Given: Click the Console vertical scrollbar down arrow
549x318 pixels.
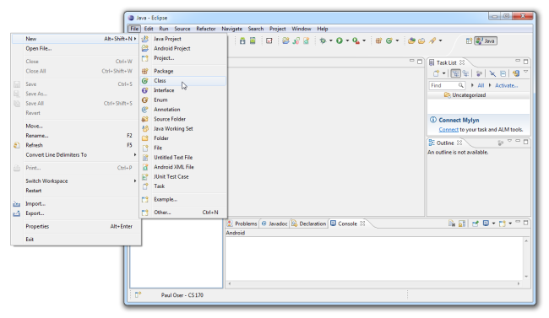Looking at the screenshot, I should [x=526, y=277].
